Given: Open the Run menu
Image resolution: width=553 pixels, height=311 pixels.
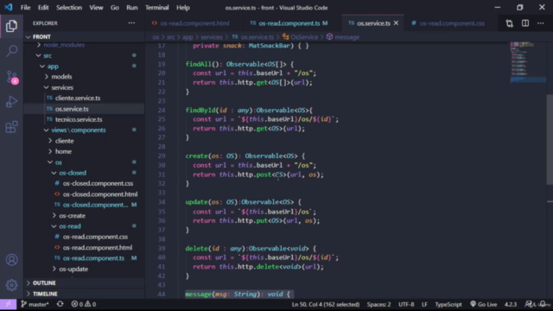Looking at the screenshot, I should (132, 8).
